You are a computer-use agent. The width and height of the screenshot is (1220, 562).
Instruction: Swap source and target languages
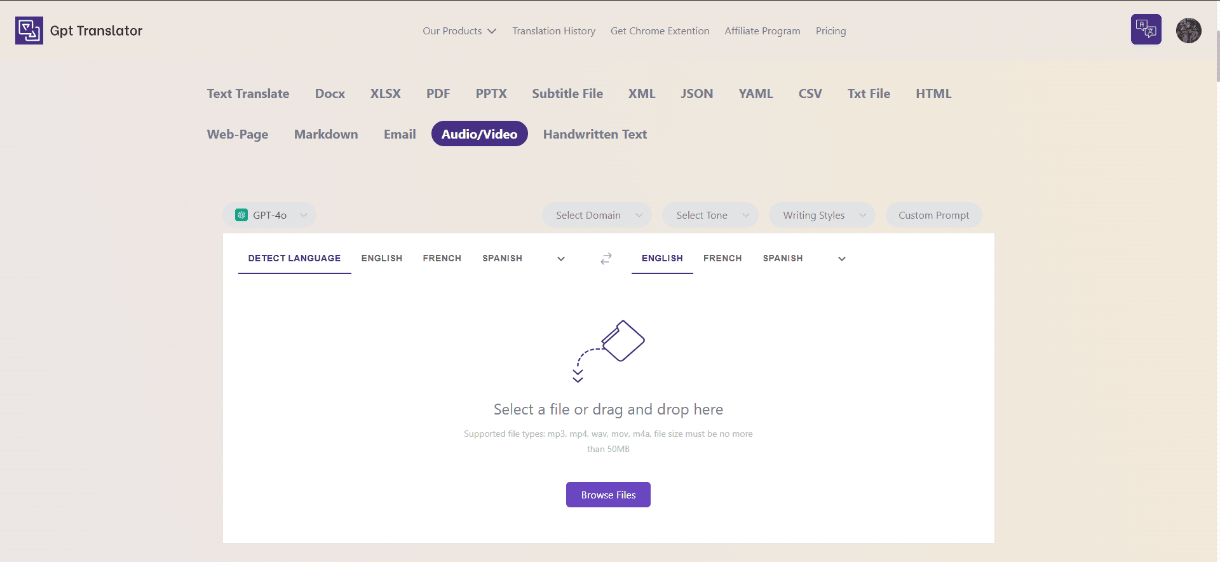point(606,258)
